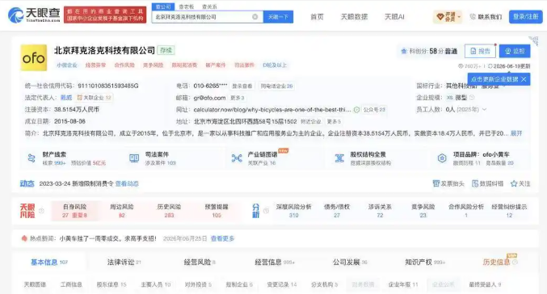Switch search mode to 查公司 tab
This screenshot has height=294, width=547.
(163, 6)
